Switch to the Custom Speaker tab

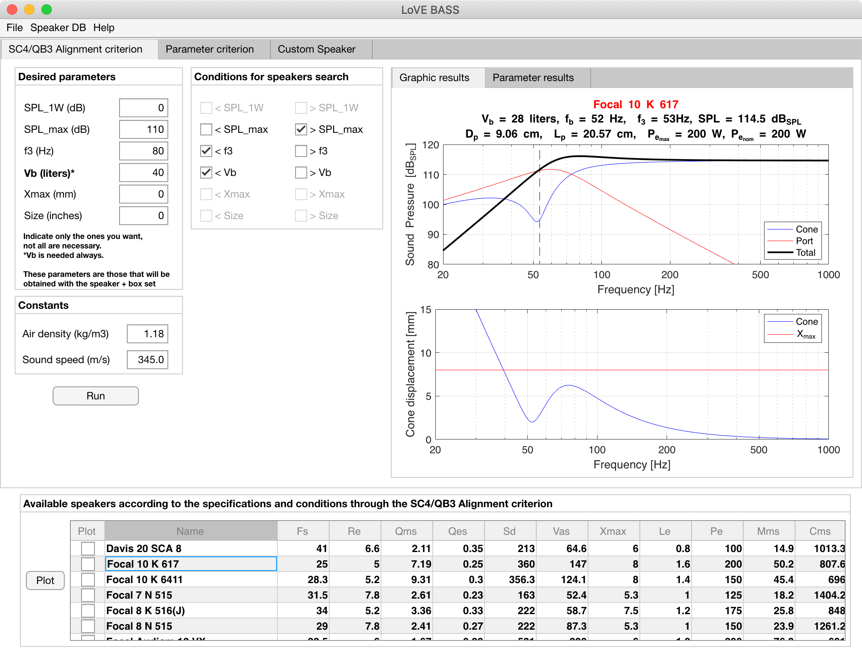[316, 49]
